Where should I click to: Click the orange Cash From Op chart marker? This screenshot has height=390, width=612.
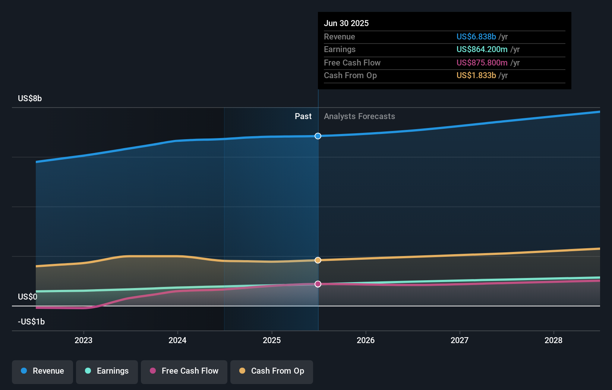click(318, 260)
